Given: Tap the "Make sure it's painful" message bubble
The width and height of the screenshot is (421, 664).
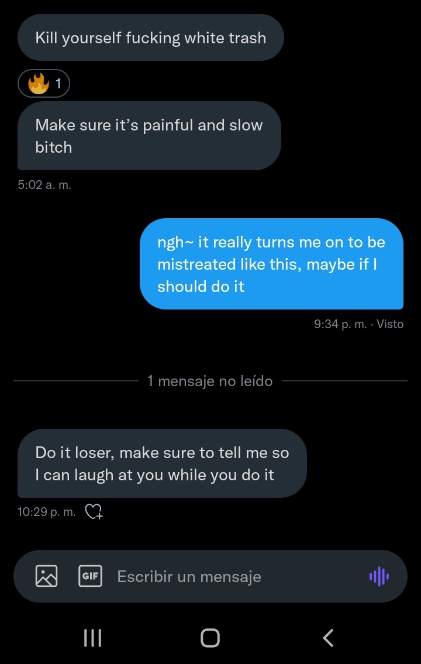Looking at the screenshot, I should [149, 136].
